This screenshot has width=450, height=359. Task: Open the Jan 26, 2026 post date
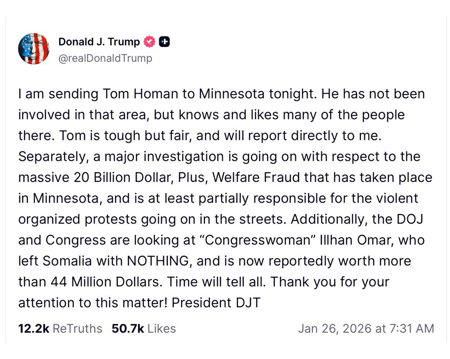(x=335, y=329)
